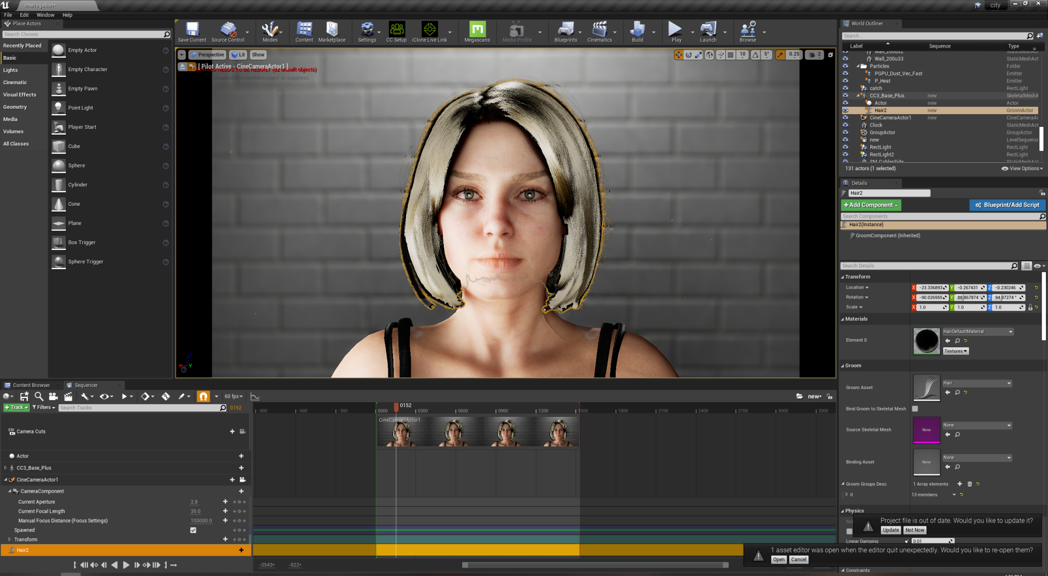
Task: Toggle visibility of CineCameraActor1 in outliner
Action: (845, 118)
